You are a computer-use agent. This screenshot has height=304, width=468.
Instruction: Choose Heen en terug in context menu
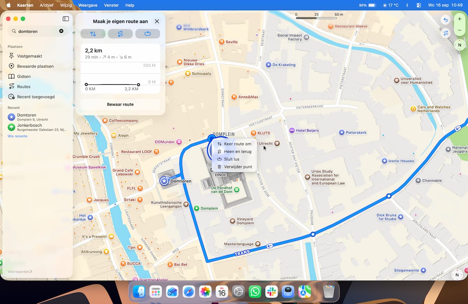click(234, 152)
